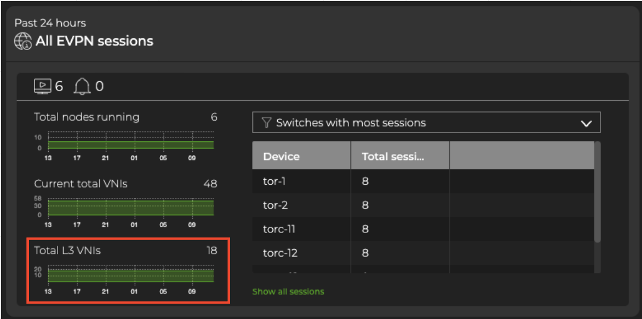
Task: Click Show all sessions link
Action: coord(288,292)
